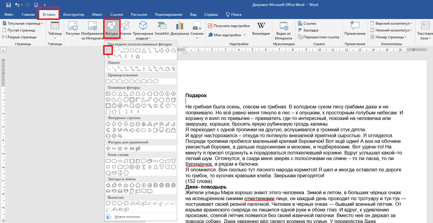Click the Википедия add-in button
The height and width of the screenshot is (223, 433).
[261, 29]
